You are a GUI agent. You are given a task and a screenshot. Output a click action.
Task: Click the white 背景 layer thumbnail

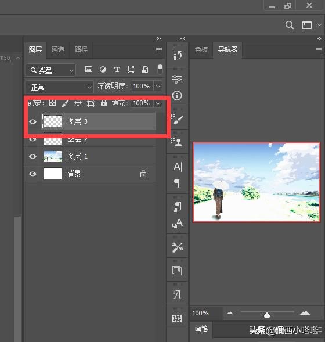click(53, 174)
